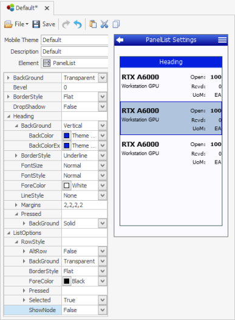Screen dimensions: 235x320
Task: Click the copy pages icon
Action: pyautogui.click(x=116, y=24)
